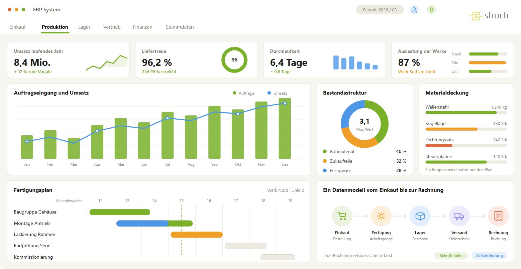The height and width of the screenshot is (269, 521).
Task: Click the Wellenstahl coverage bar
Action: coord(466,113)
